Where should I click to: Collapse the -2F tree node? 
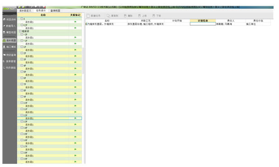[x=22, y=34]
